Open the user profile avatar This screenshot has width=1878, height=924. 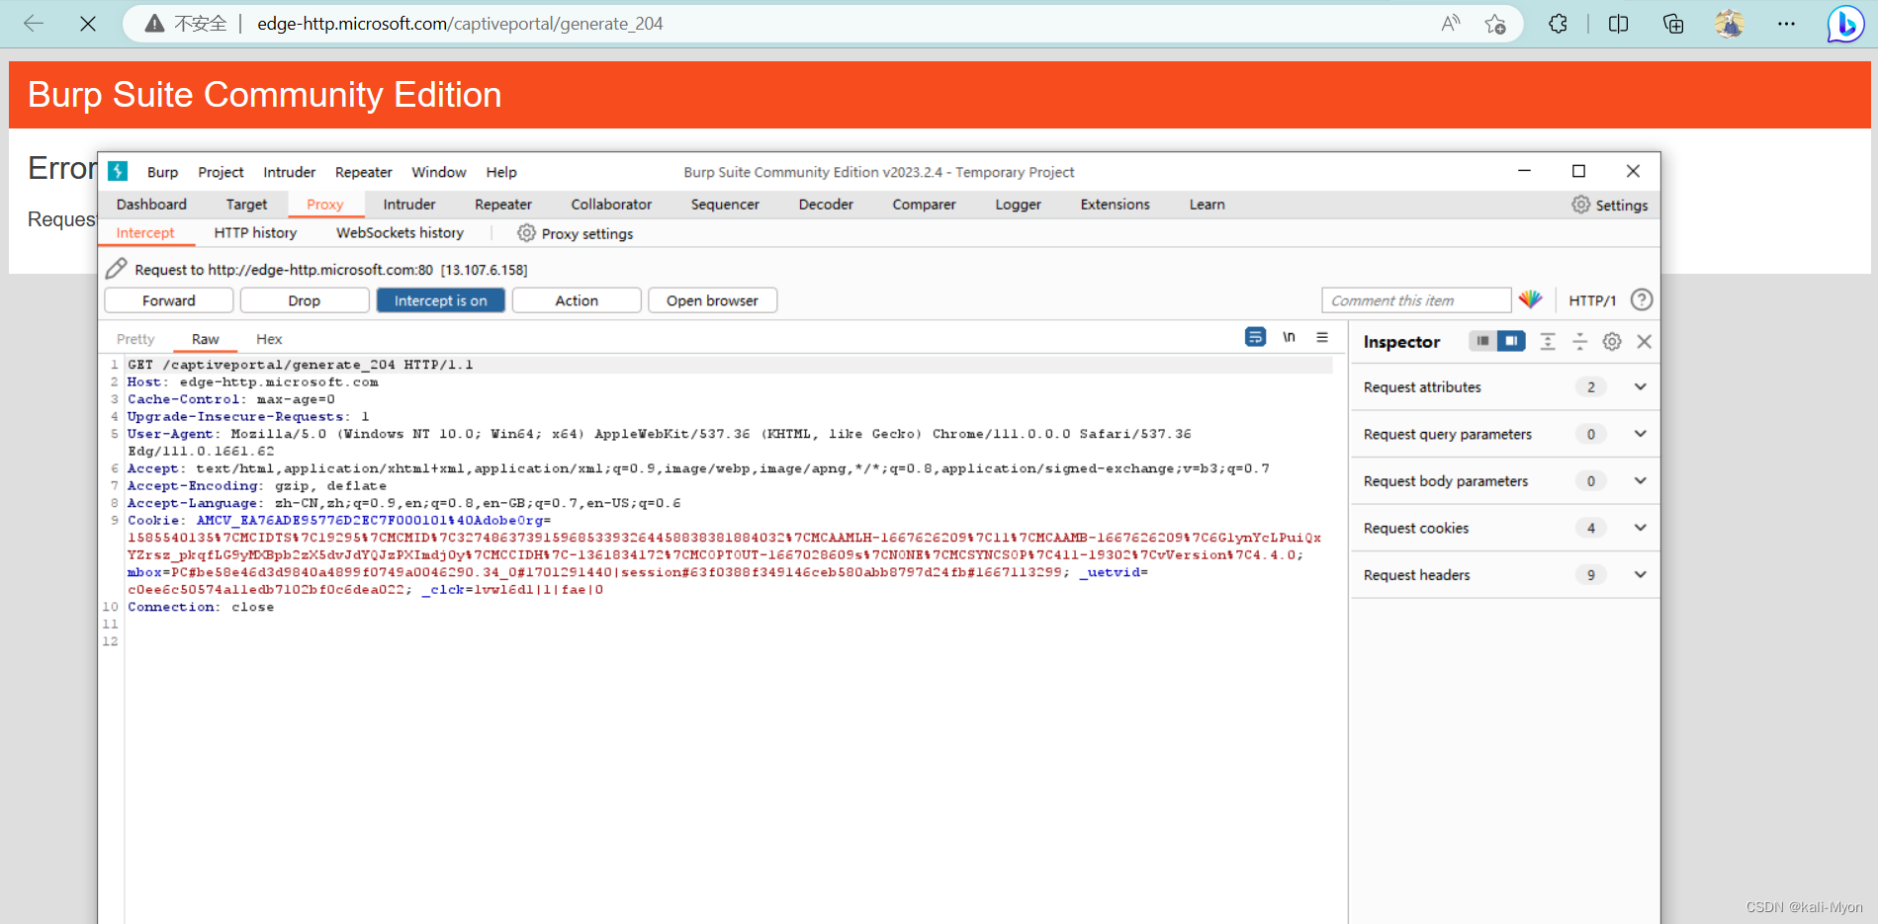pyautogui.click(x=1730, y=24)
